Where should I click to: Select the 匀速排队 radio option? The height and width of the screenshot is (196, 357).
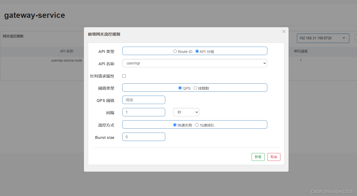197,125
